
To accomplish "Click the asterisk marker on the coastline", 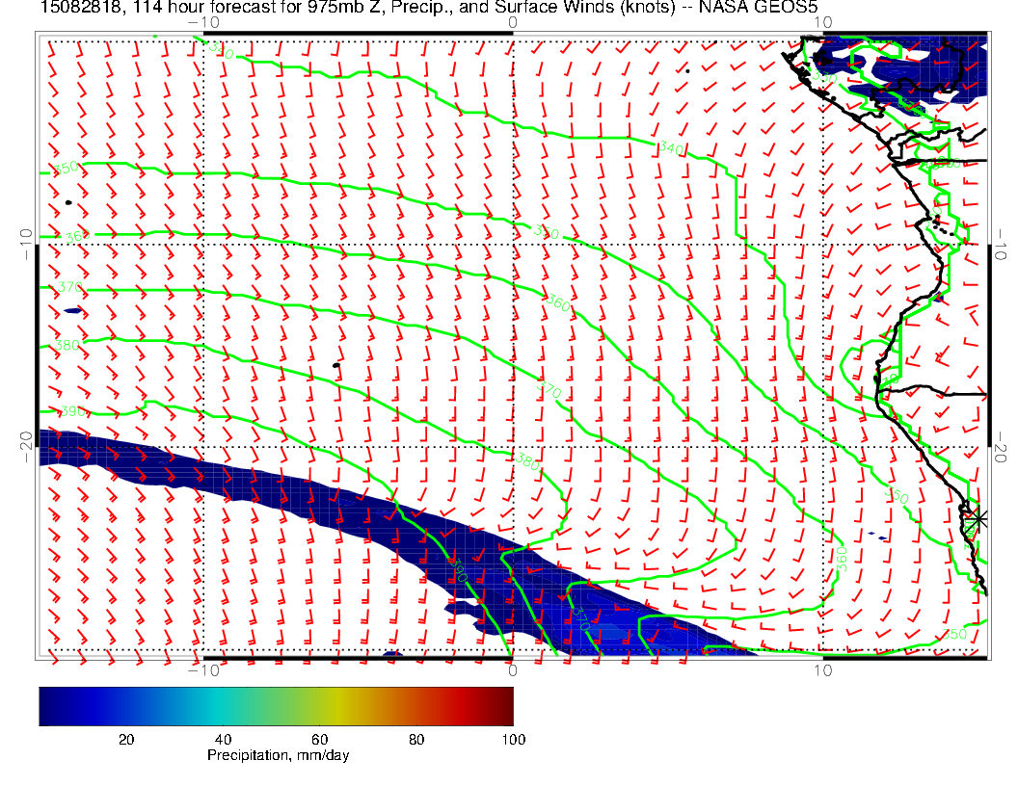I will [x=978, y=518].
